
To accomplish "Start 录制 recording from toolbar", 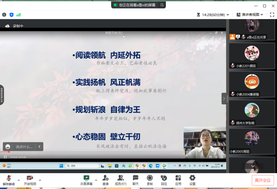I will [x=150, y=180].
